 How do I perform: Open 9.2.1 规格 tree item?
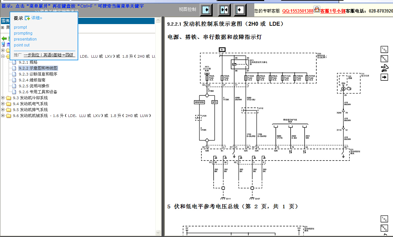click(28, 62)
